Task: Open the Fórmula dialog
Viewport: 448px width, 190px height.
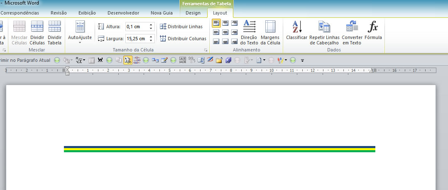Action: pyautogui.click(x=373, y=31)
